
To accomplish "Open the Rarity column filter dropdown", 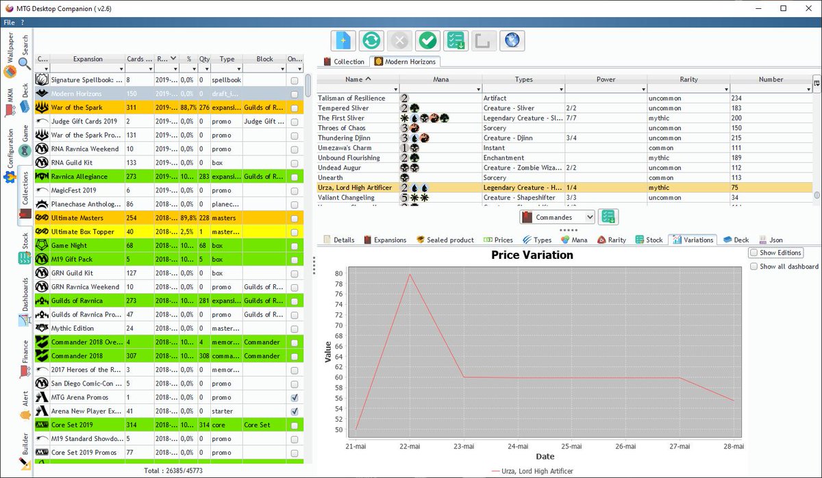I will pyautogui.click(x=725, y=89).
